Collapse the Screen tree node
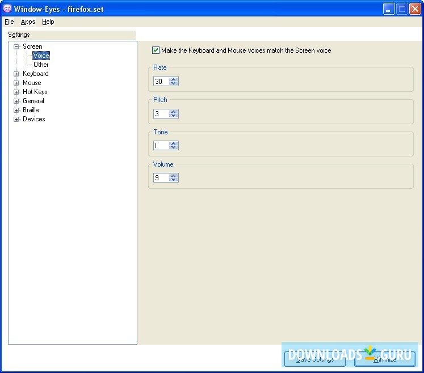 point(16,46)
